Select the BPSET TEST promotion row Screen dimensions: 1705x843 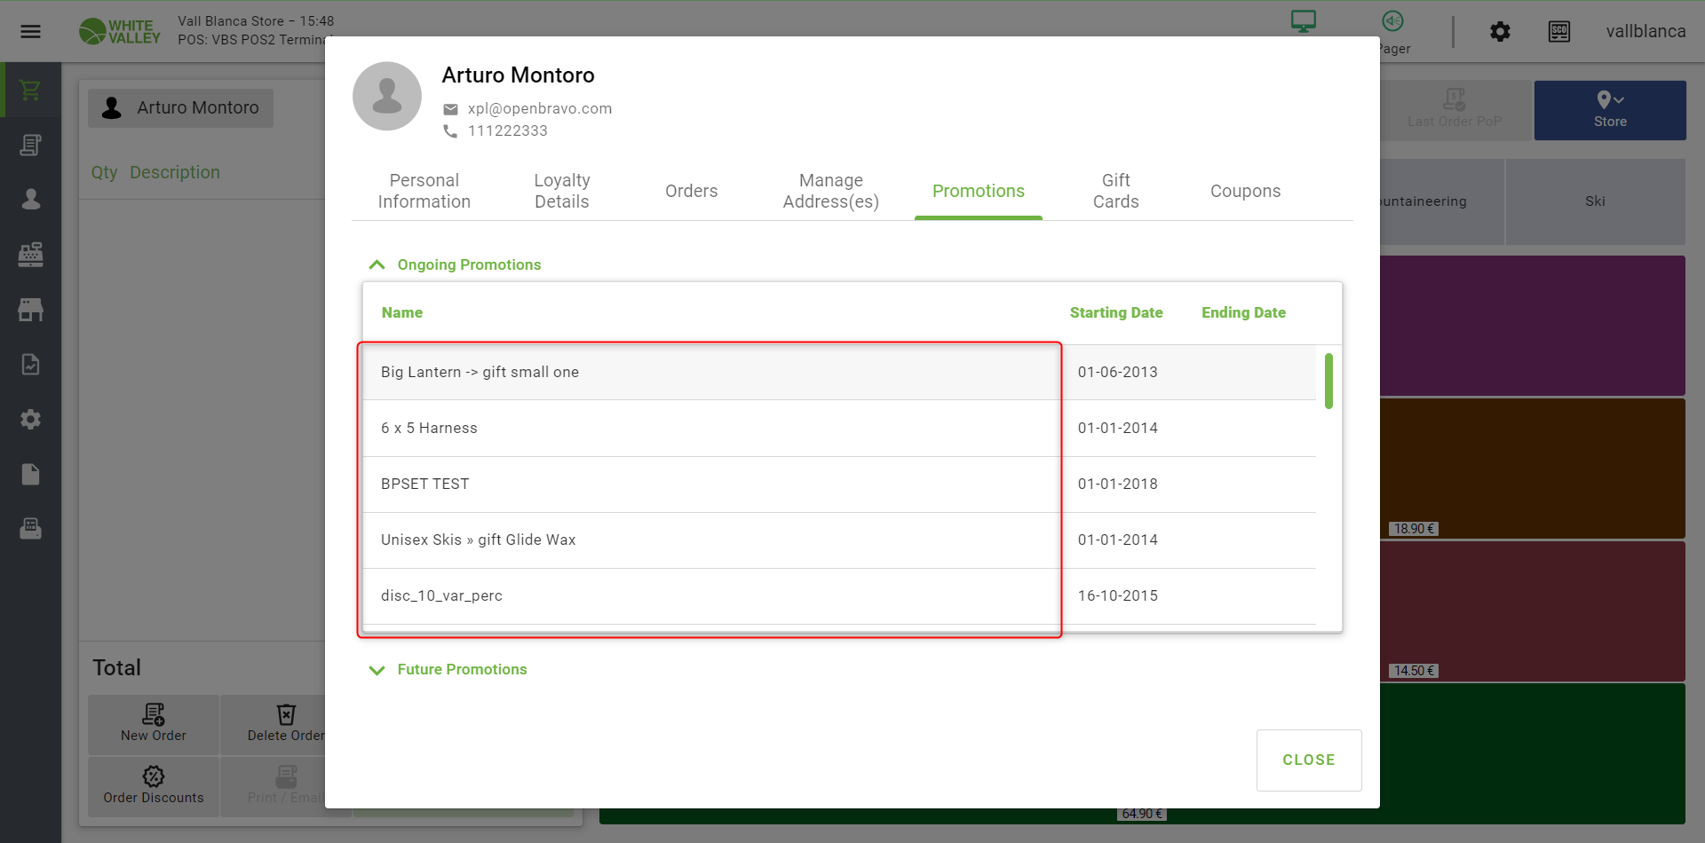pyautogui.click(x=710, y=485)
